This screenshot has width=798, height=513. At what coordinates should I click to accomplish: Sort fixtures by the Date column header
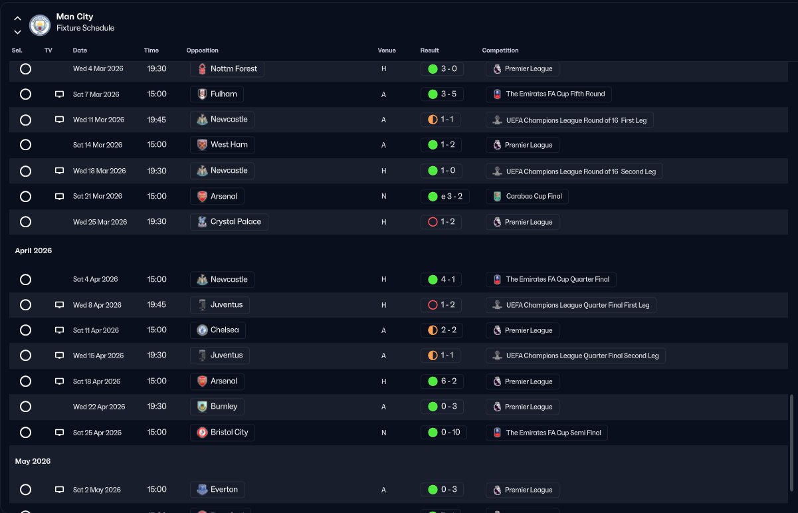click(80, 51)
